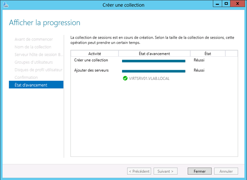This screenshot has height=180, width=247.
Task: Click the Annuler button
Action: tap(226, 171)
